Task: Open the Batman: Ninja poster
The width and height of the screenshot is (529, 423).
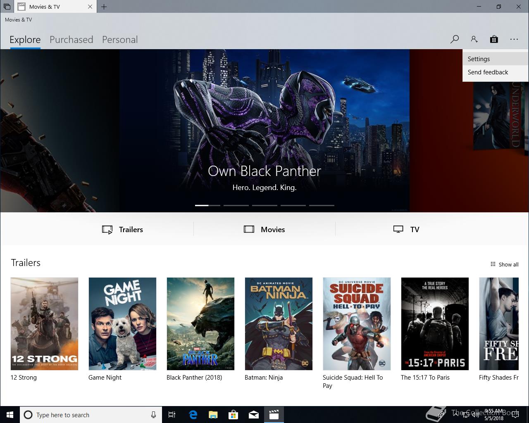Action: [279, 324]
